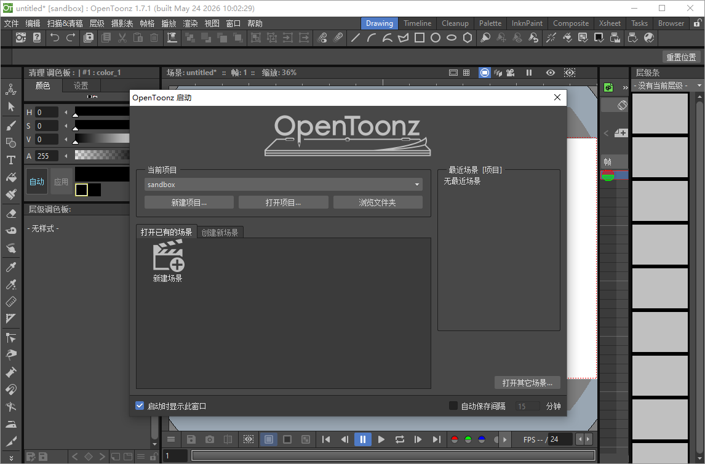Uncheck Show this window at startup
This screenshot has height=464, width=705.
coord(140,406)
